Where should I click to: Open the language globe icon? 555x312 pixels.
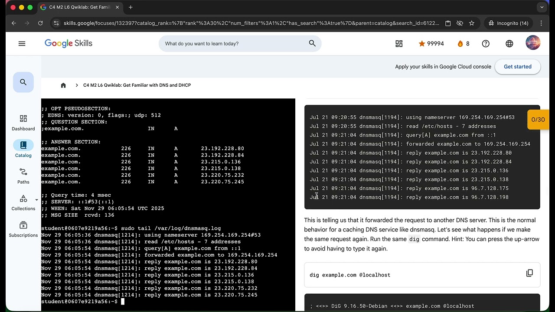click(509, 43)
